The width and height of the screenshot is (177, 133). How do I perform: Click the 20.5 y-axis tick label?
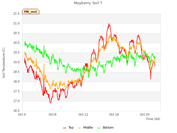click(16, 33)
